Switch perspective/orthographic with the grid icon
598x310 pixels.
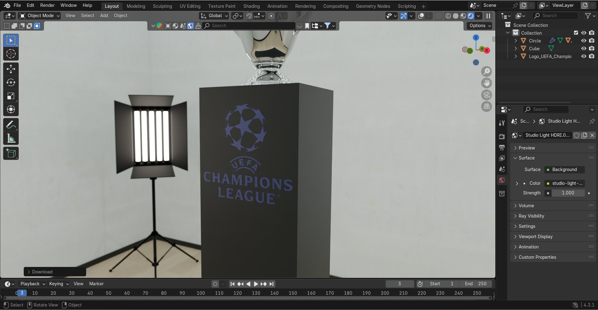(487, 106)
